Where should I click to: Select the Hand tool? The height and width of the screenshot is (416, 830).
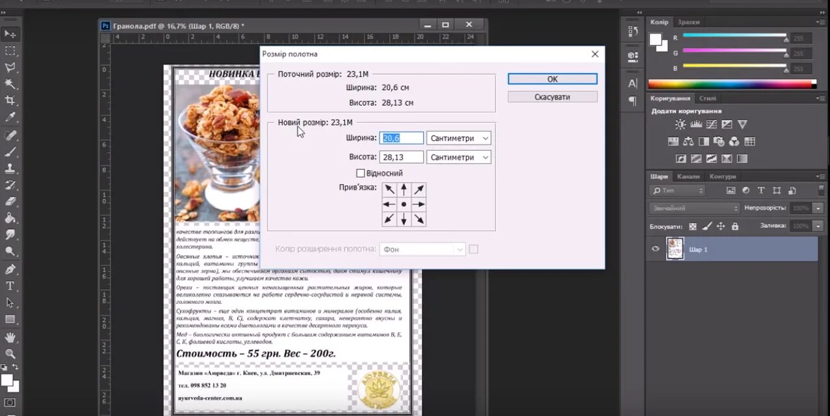point(10,337)
